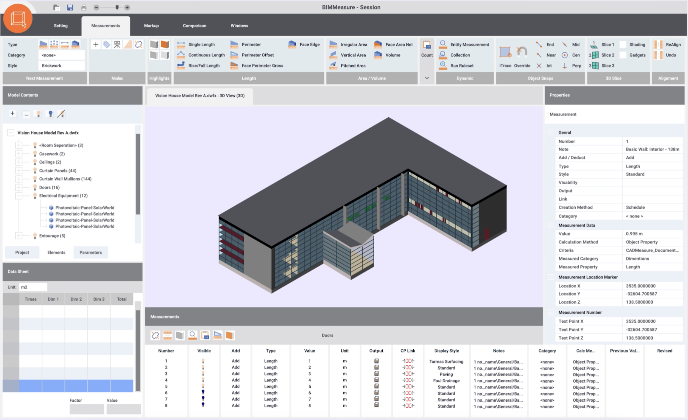688x420 pixels.
Task: Toggle visibility of measurement number 6
Action: (x=203, y=393)
